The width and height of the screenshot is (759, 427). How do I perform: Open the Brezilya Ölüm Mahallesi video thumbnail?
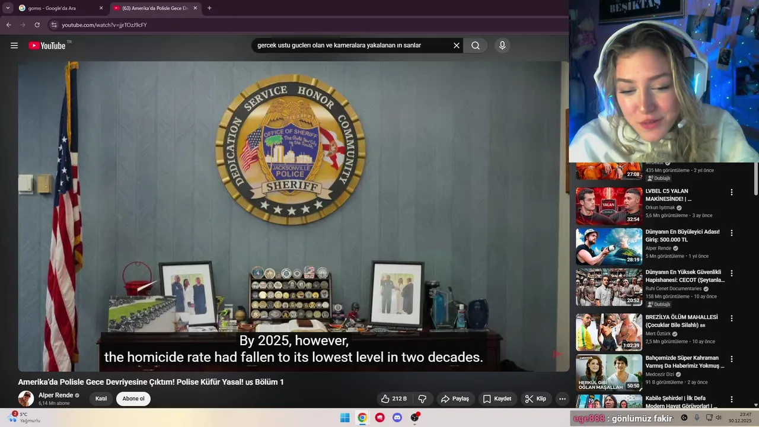pos(609,332)
